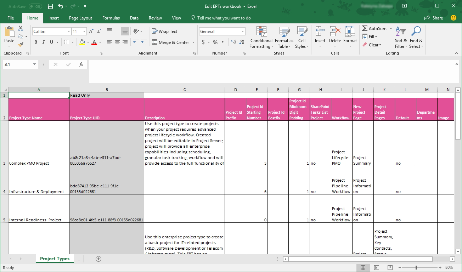
Task: Switch to the Insert tab
Action: [x=54, y=18]
